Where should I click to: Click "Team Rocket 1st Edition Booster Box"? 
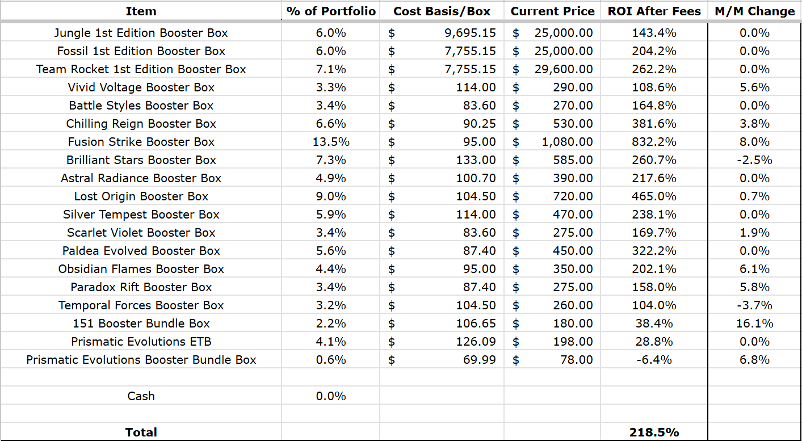pyautogui.click(x=141, y=69)
